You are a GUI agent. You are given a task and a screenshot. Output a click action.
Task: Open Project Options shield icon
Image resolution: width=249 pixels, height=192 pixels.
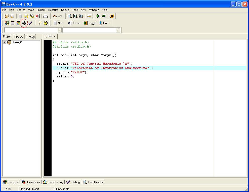[112, 16]
